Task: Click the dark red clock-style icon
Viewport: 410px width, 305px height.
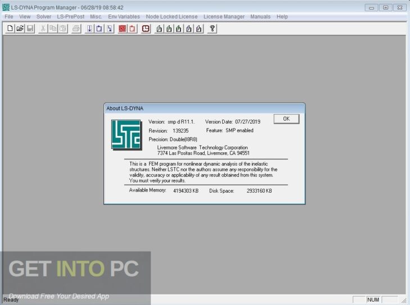Action: 146,29
